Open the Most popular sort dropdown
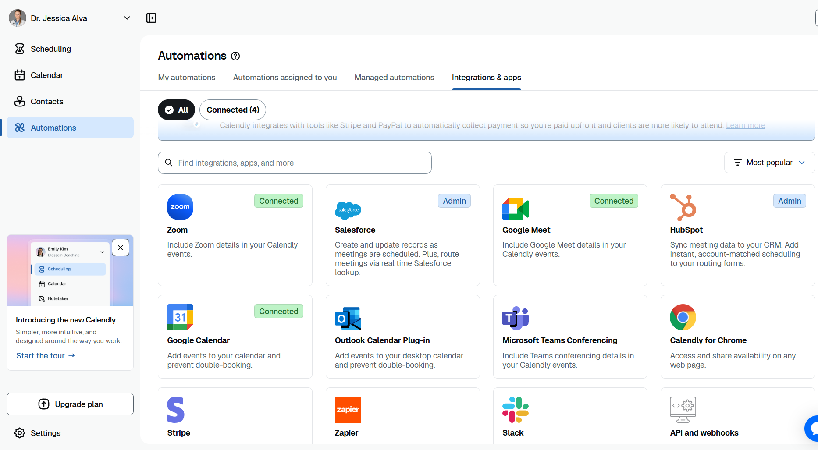This screenshot has height=450, width=818. (770, 163)
